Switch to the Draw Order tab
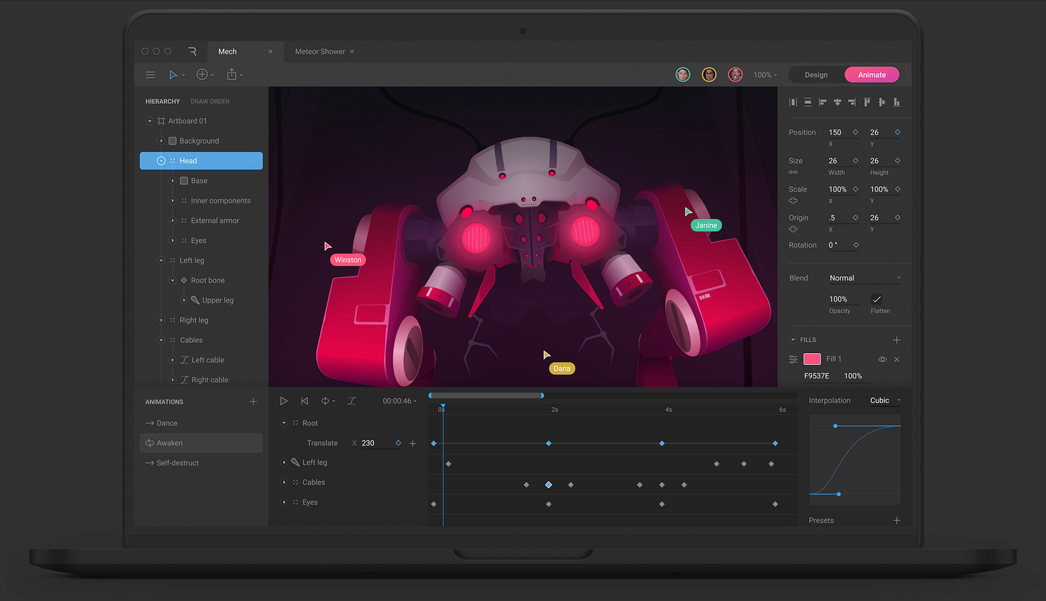This screenshot has width=1046, height=601. pyautogui.click(x=210, y=102)
